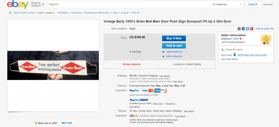Image resolution: width=279 pixels, height=127 pixels.
Task: Click the delivery estimate help icon
Action: click(x=184, y=86)
